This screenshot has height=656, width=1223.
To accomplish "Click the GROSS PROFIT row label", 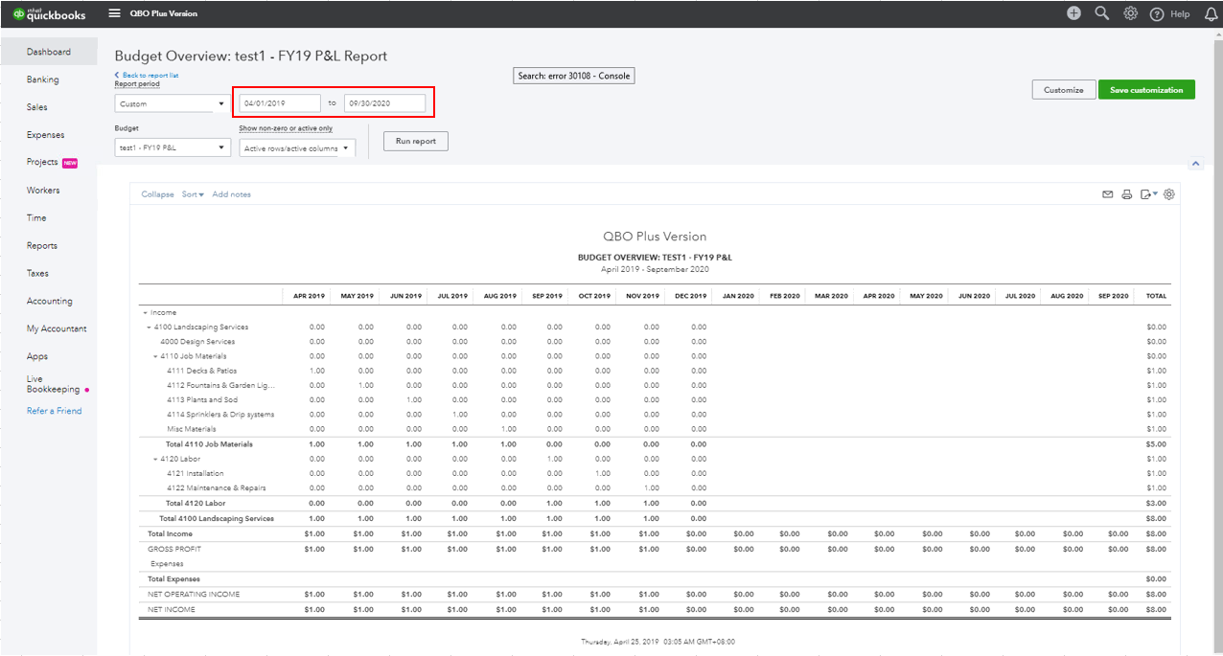I will pos(174,549).
